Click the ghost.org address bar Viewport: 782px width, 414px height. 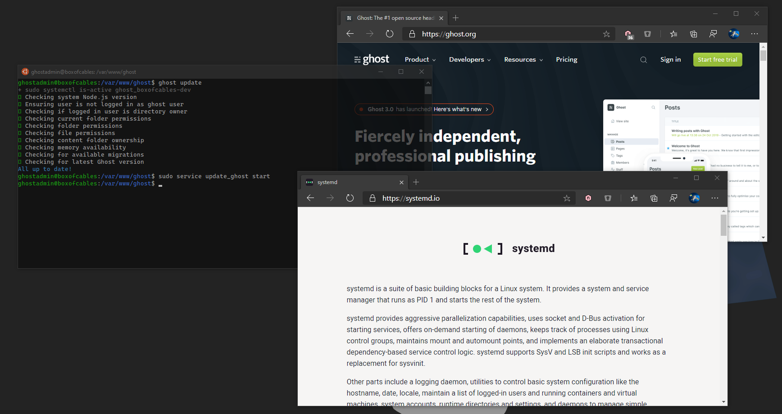point(509,34)
